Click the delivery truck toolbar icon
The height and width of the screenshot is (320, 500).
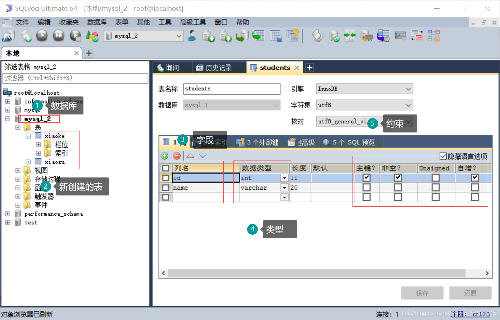[367, 36]
